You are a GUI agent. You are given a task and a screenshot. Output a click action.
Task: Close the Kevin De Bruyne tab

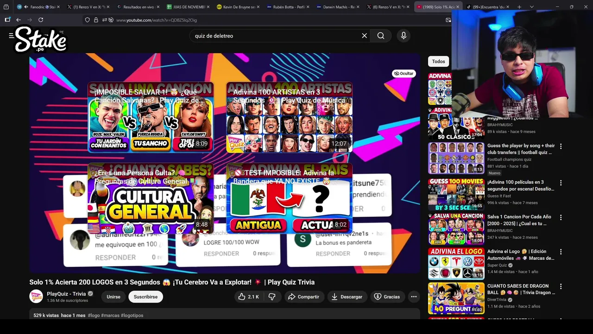coord(258,7)
